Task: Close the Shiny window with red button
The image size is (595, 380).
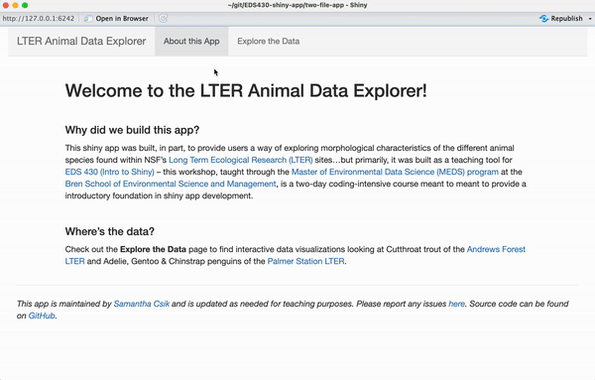Action: point(6,5)
